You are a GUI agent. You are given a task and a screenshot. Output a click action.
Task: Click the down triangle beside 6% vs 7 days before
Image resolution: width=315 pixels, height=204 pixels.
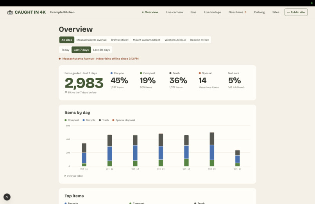pyautogui.click(x=66, y=92)
